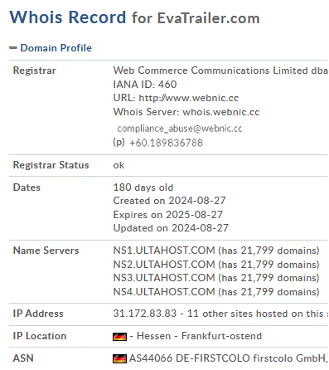Collapse the Domain Profile section minus icon

point(13,48)
